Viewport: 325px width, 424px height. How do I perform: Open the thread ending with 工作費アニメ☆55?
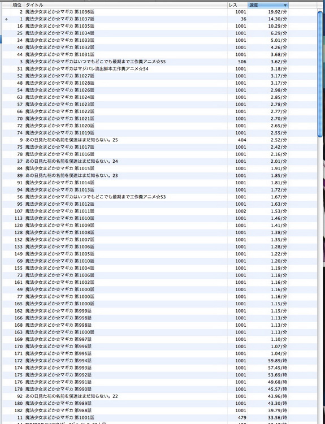tap(96, 62)
